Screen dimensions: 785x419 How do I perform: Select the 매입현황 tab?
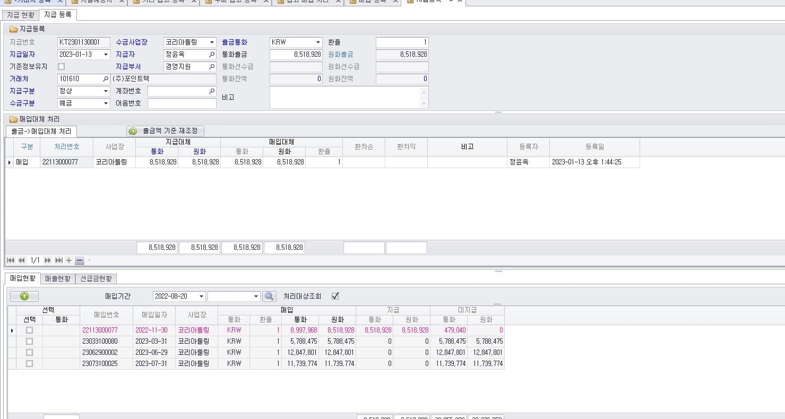23,278
